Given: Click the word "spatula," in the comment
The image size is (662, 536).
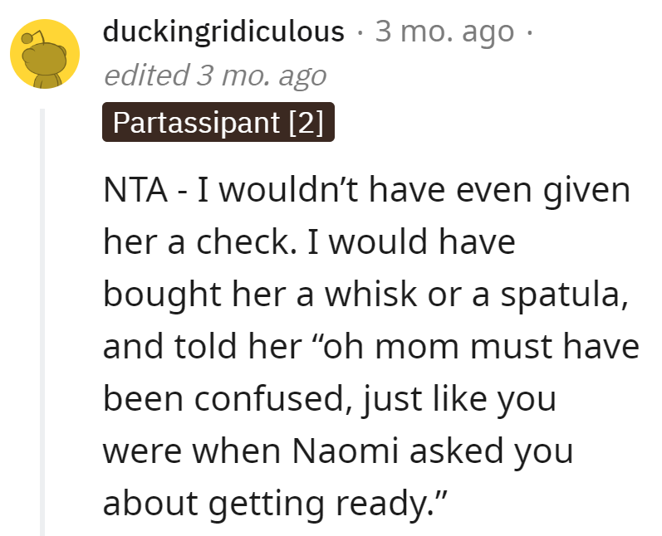Looking at the screenshot, I should coord(565,295).
